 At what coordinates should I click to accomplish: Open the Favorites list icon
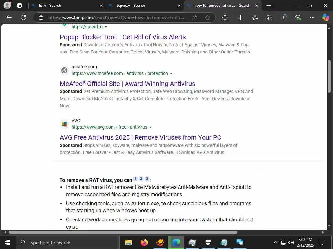coord(255,18)
